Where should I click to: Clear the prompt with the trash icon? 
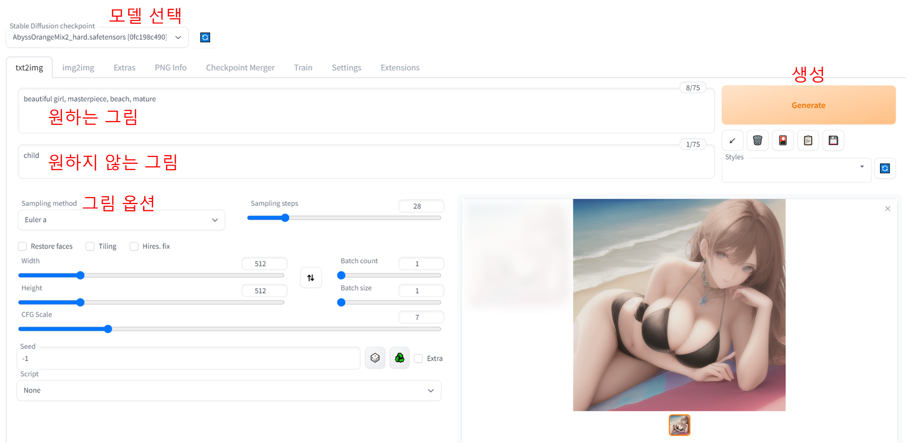tap(758, 141)
